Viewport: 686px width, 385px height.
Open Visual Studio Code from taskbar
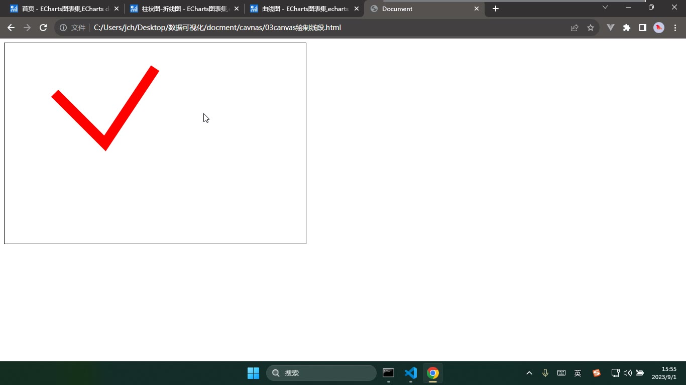point(411,373)
